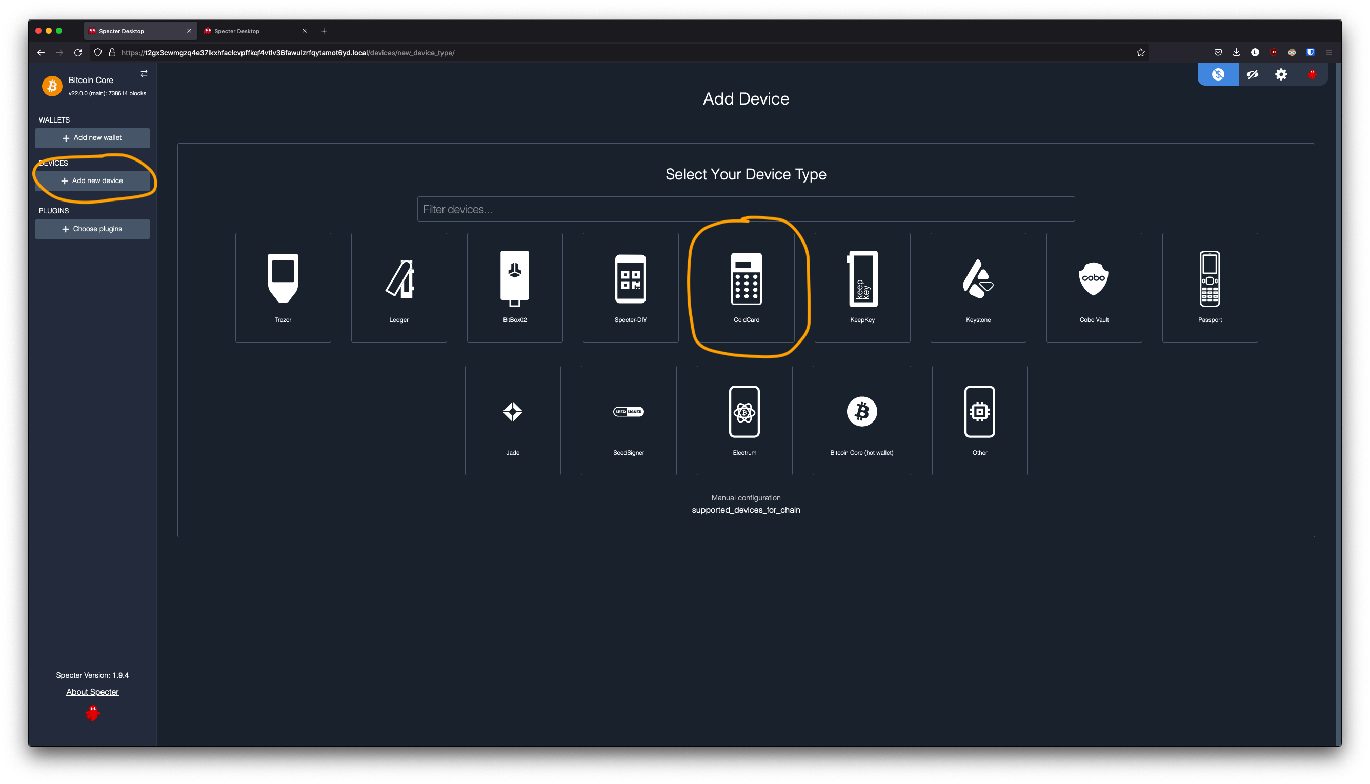Open the settings gear
The width and height of the screenshot is (1370, 784).
1281,74
